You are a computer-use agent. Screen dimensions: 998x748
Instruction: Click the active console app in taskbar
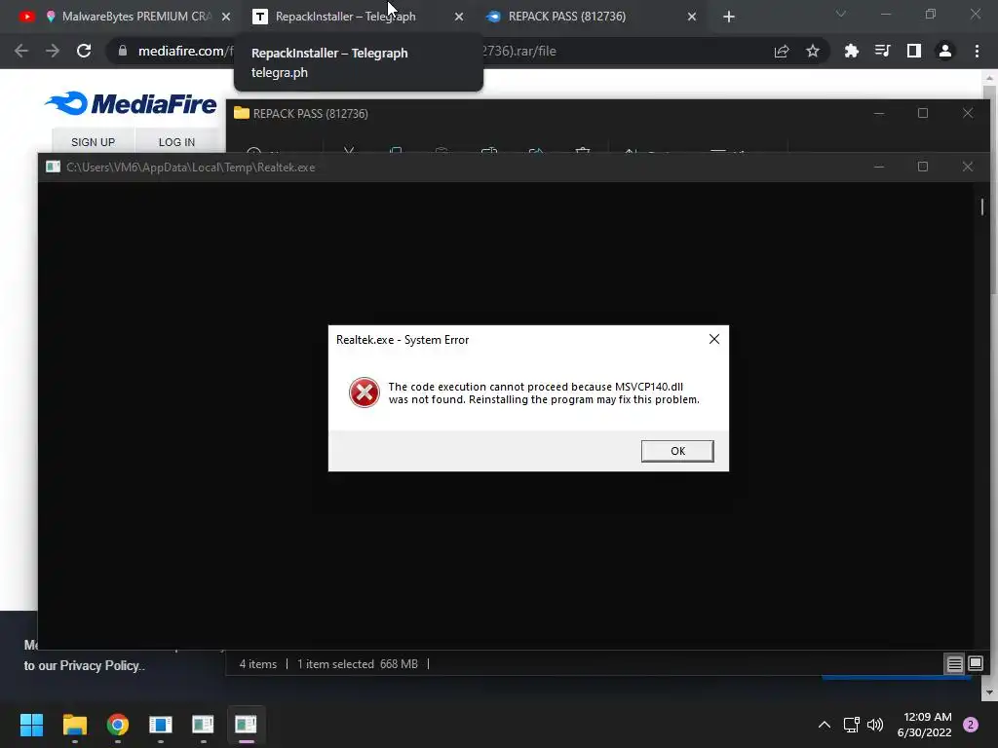(246, 725)
